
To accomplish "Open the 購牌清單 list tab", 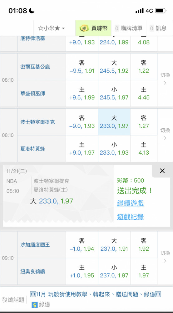I will pos(129,28).
